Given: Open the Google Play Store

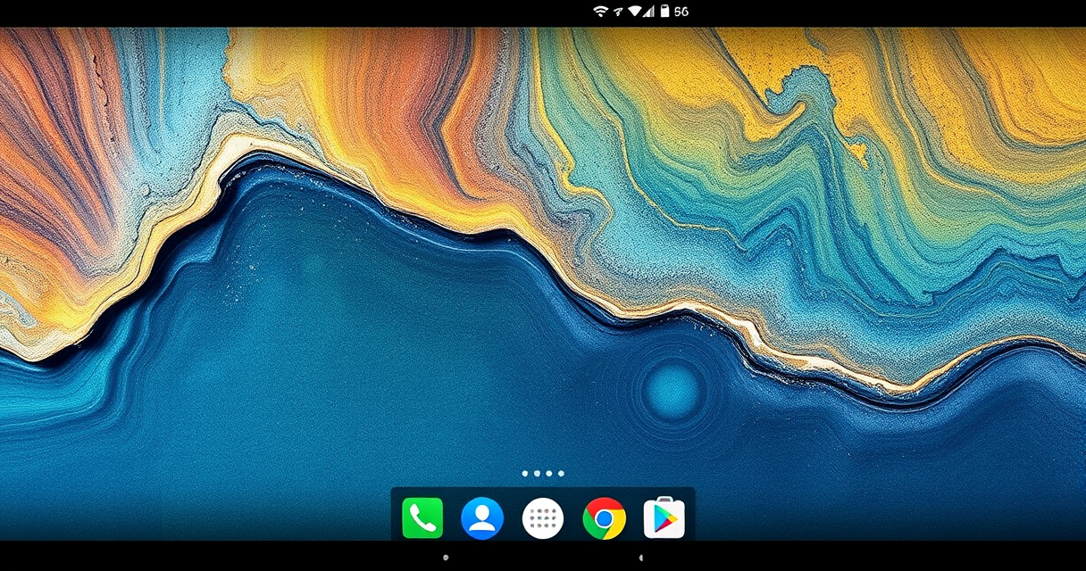Looking at the screenshot, I should (664, 518).
